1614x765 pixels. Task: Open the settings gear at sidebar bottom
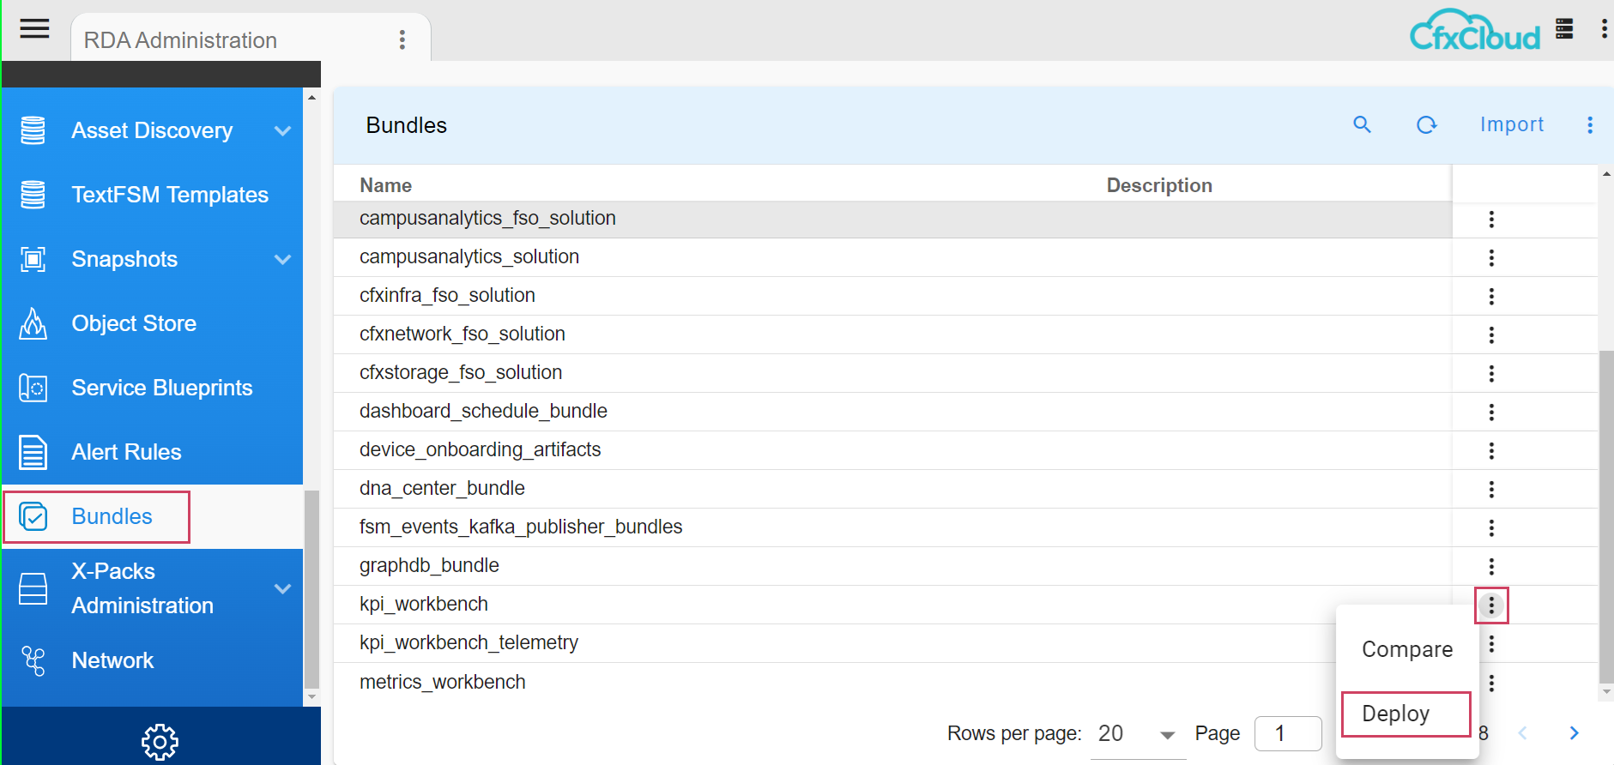point(160,741)
